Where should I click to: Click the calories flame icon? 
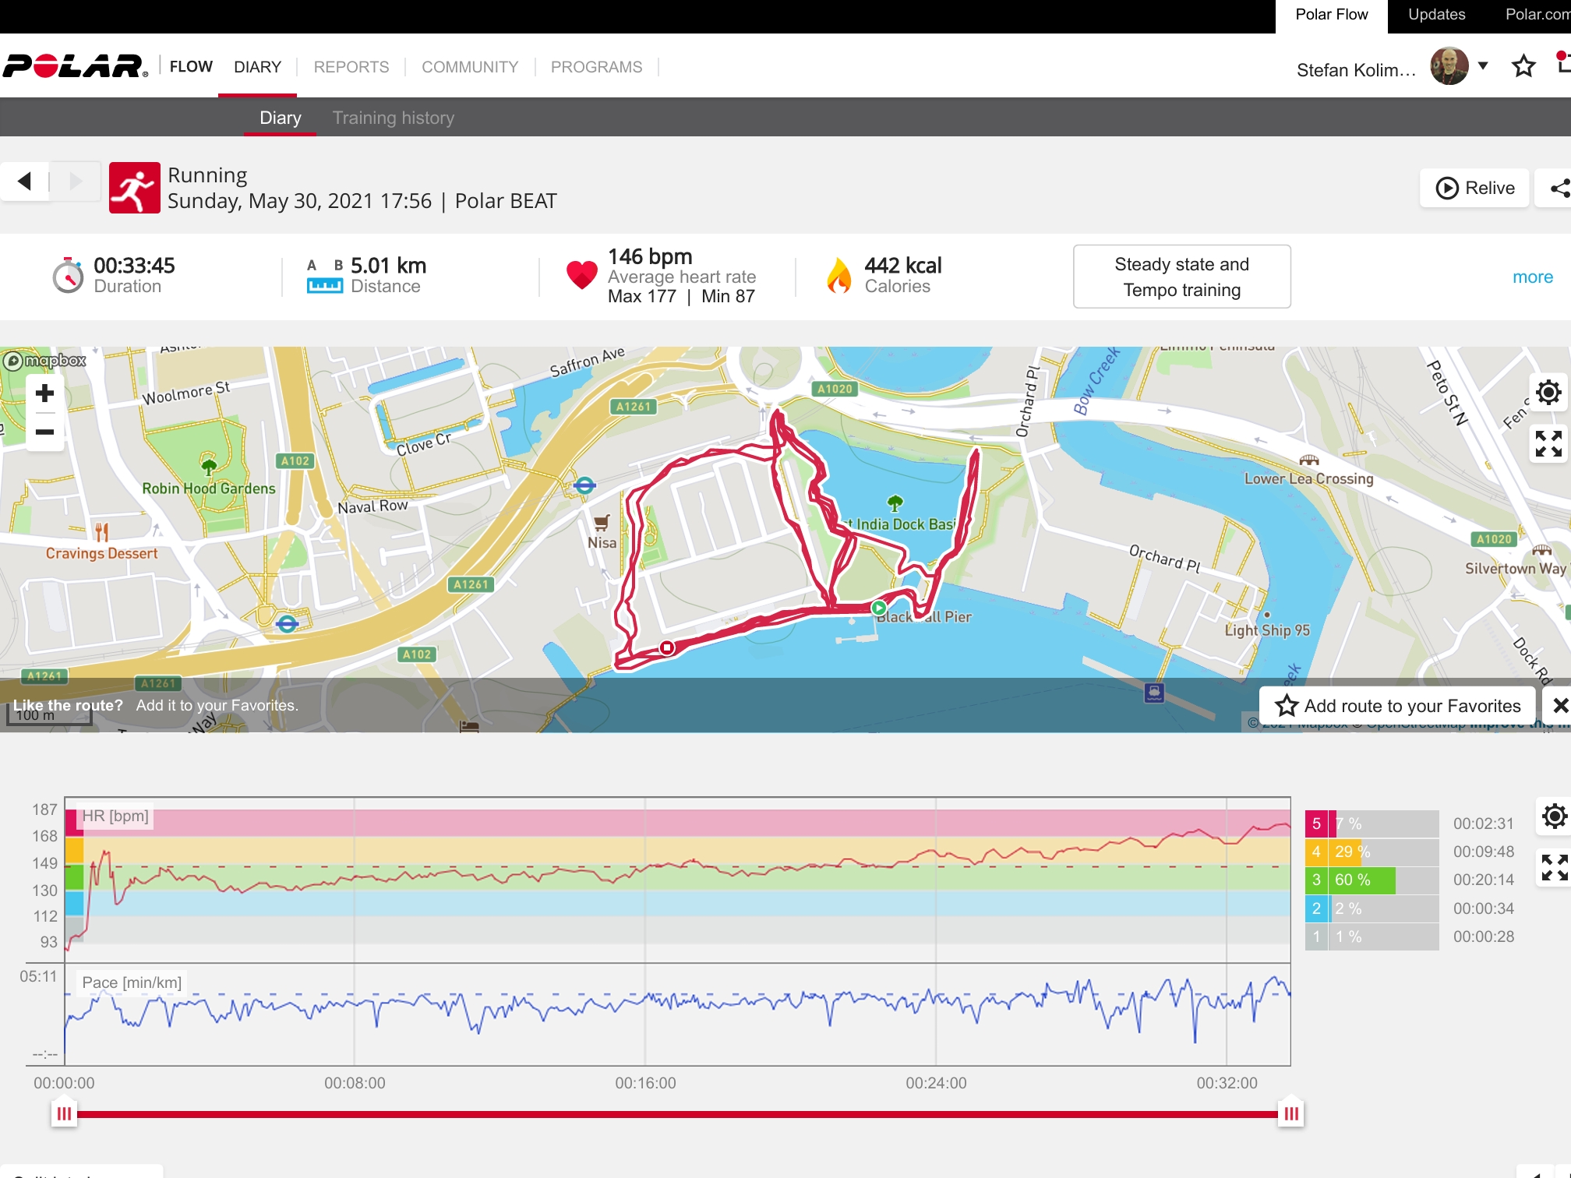(x=839, y=276)
